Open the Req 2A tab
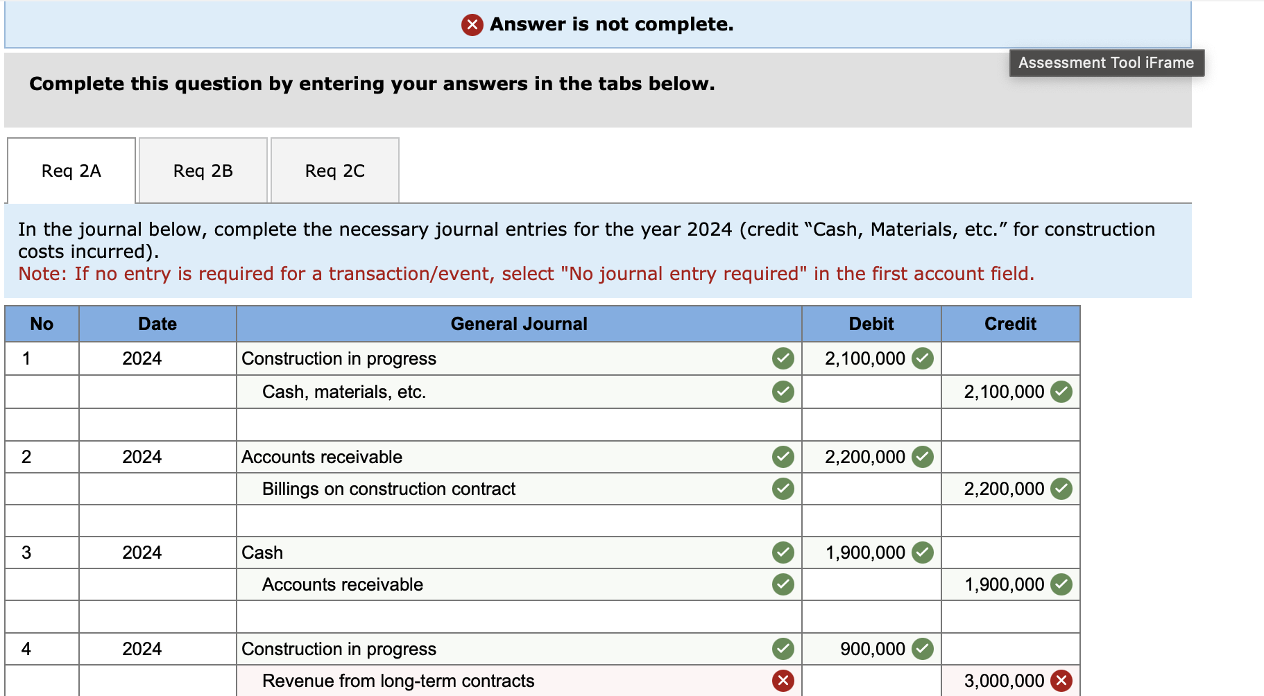The image size is (1264, 696). point(71,171)
